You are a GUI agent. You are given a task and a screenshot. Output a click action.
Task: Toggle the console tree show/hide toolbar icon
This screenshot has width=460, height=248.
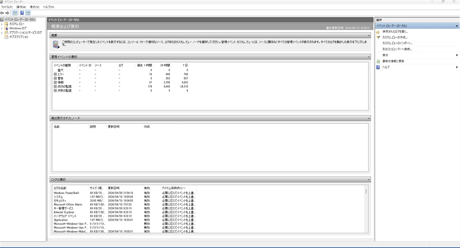15,13
